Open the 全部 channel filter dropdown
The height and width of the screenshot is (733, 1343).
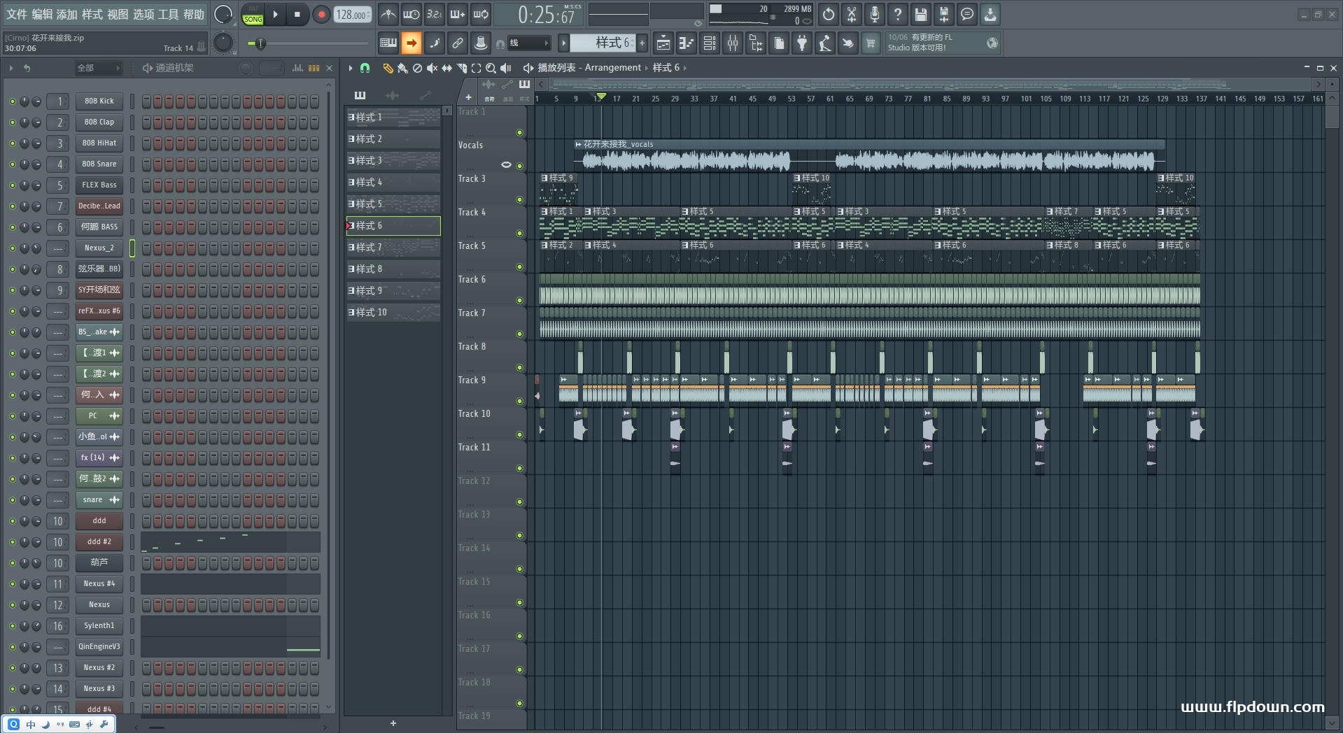pos(98,68)
